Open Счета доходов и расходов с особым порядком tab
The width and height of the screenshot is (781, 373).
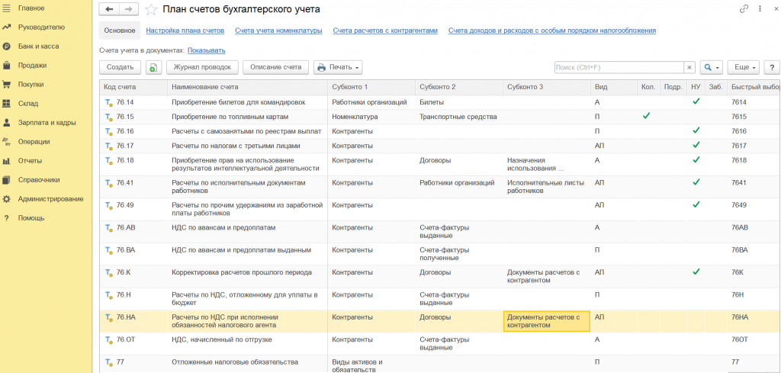pos(552,31)
